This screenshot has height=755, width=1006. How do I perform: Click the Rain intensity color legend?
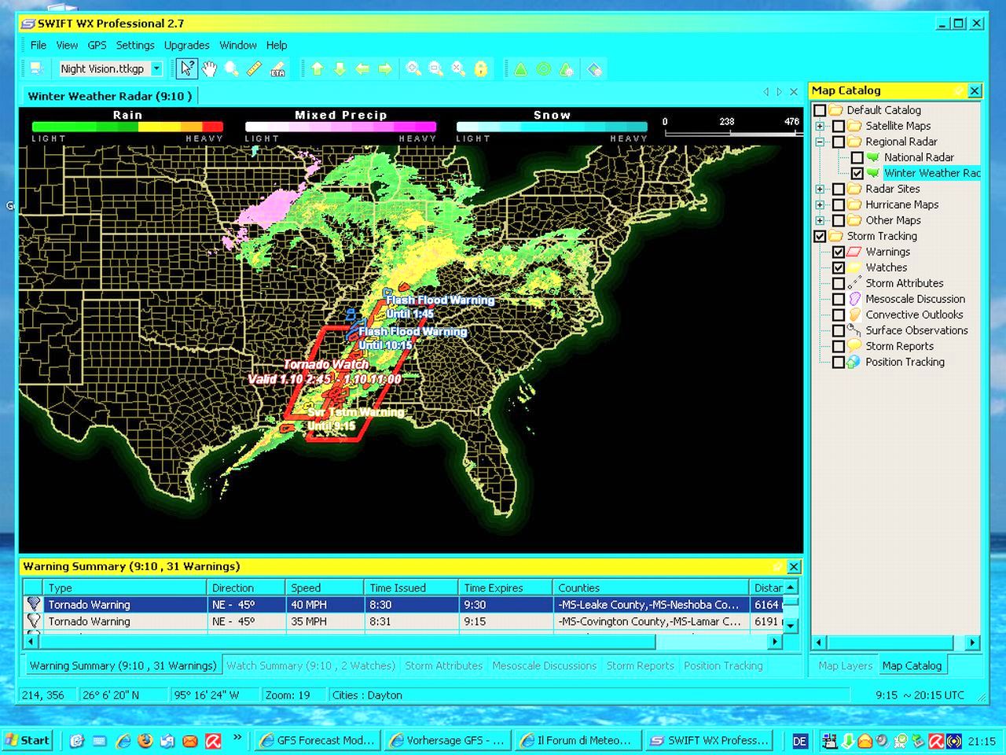click(x=127, y=126)
